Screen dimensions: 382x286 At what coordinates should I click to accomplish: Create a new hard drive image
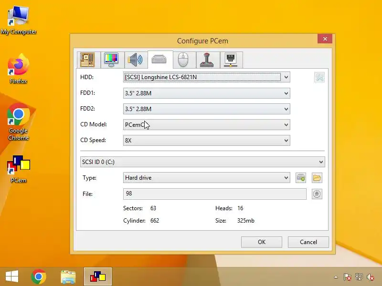tap(301, 178)
